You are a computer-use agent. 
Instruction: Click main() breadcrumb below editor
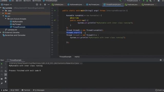[x=77, y=57]
